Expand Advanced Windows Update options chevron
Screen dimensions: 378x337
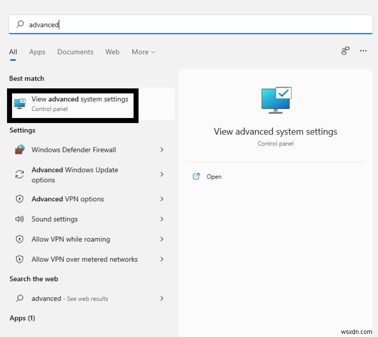click(162, 174)
